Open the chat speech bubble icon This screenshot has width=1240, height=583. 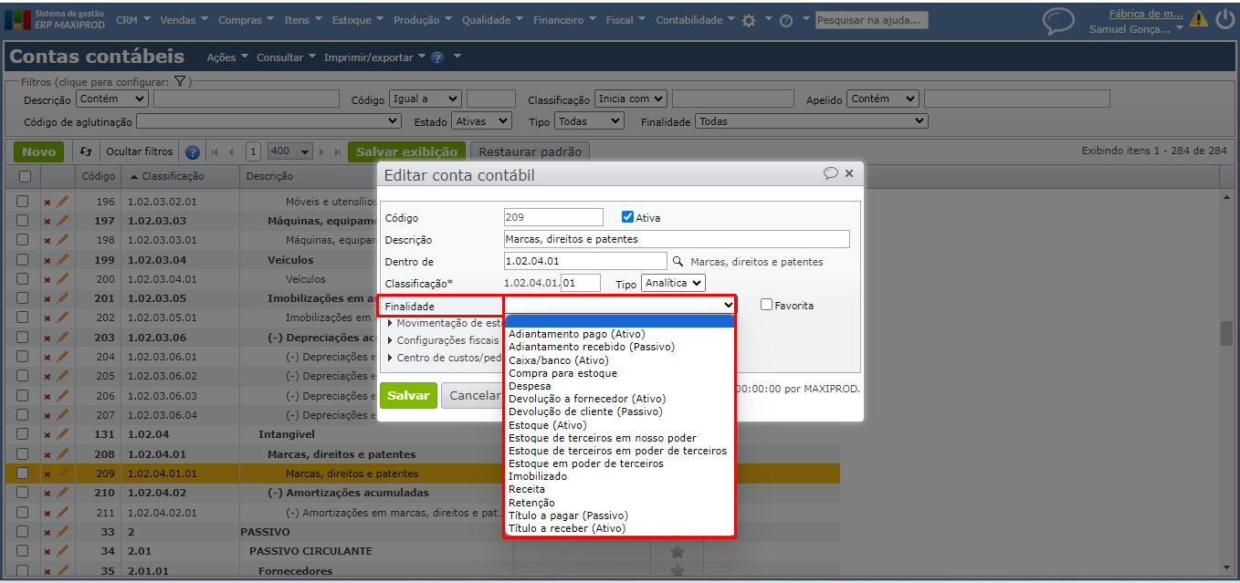(x=1058, y=21)
